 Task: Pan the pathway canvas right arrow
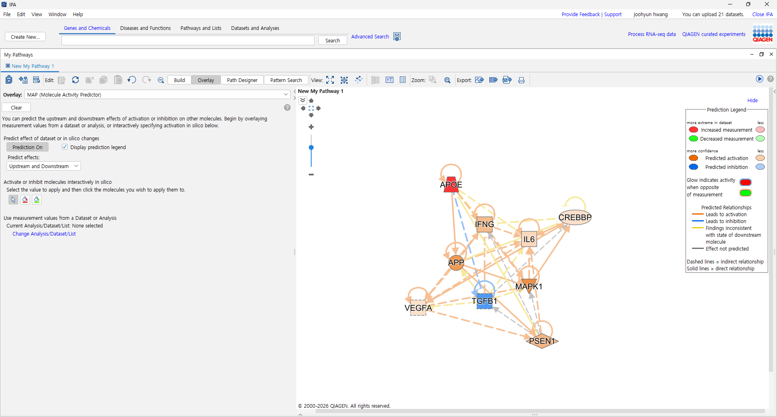point(318,108)
